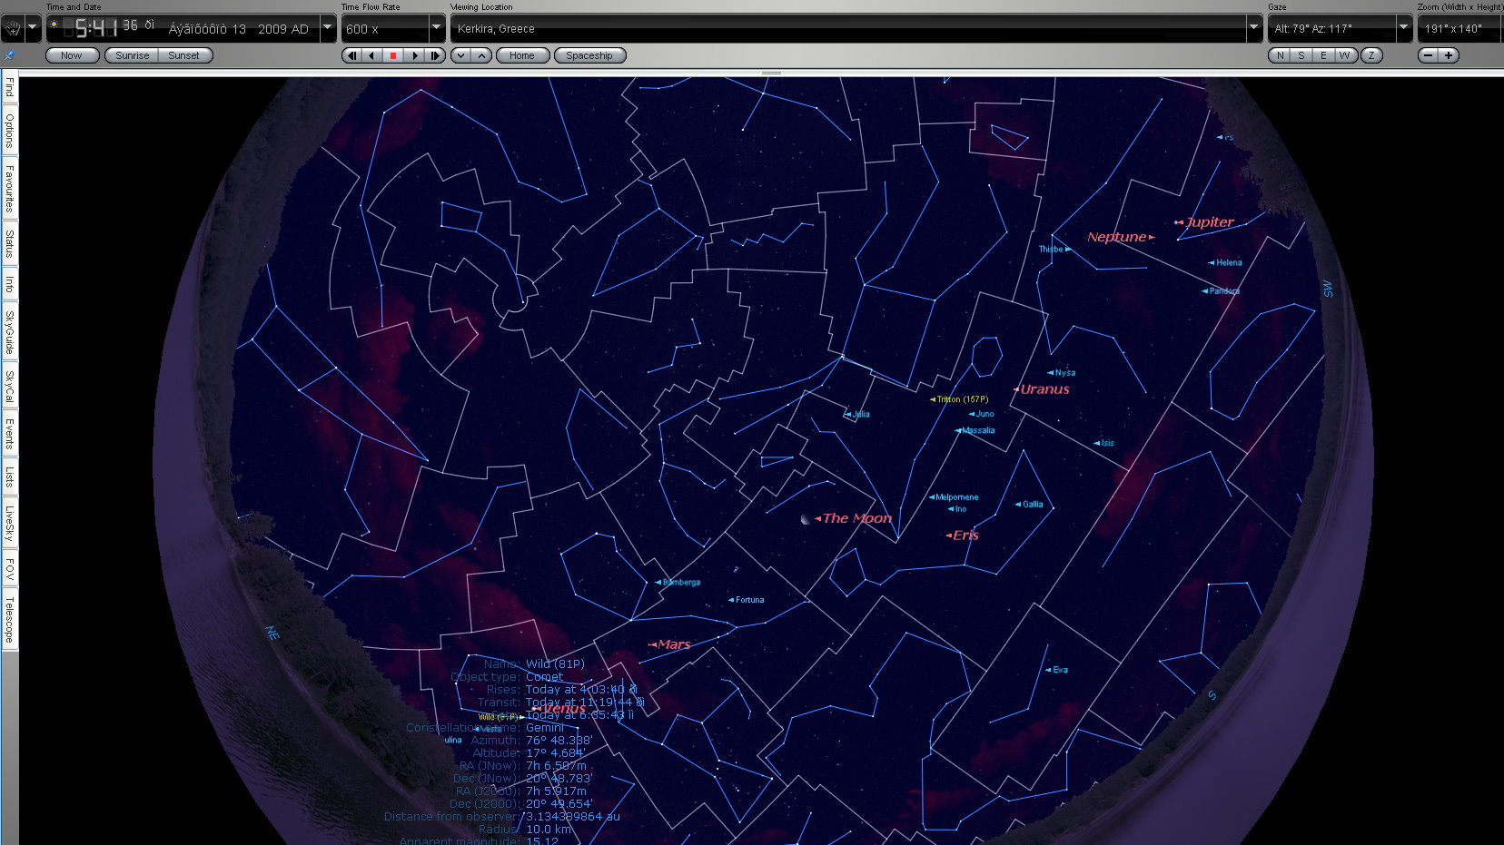The height and width of the screenshot is (845, 1504).
Task: Run time forward
Action: coord(415,55)
